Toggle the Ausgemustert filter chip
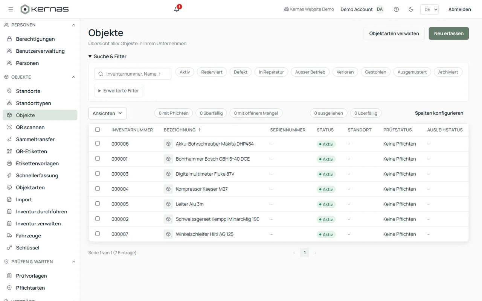Screen dimensions: 482x301 tap(412, 72)
